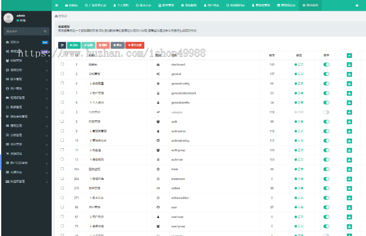Expand the 评论管理 sidebar menu via its chevron
The height and width of the screenshot is (236, 366).
47,145
